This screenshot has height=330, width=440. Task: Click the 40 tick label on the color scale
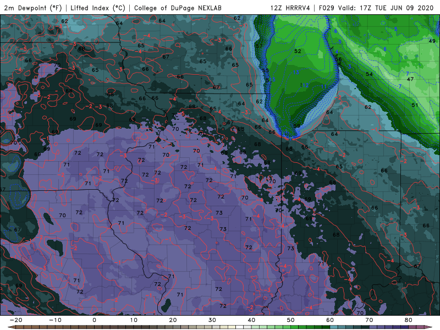click(251, 320)
